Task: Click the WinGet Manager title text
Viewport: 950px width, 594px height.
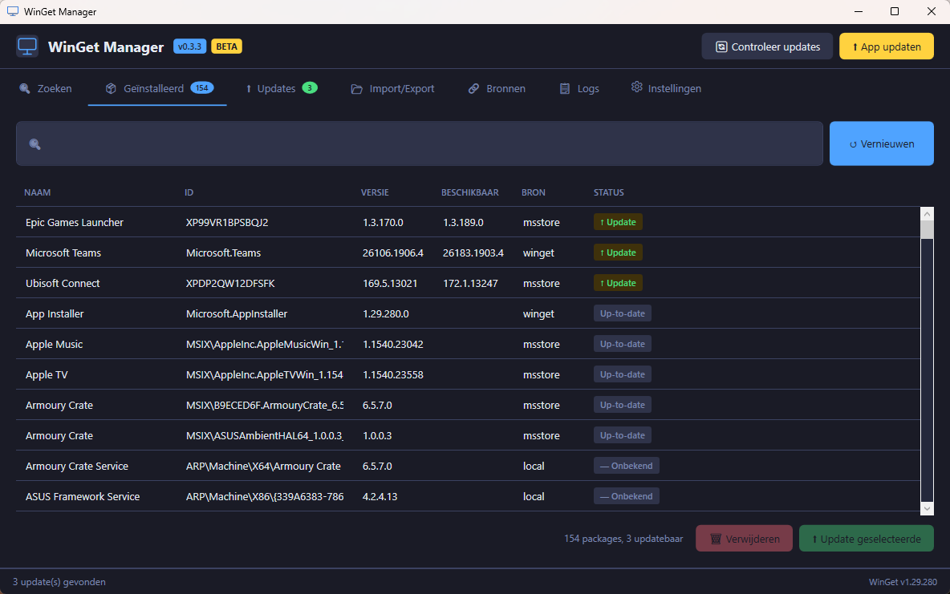Action: pos(106,47)
